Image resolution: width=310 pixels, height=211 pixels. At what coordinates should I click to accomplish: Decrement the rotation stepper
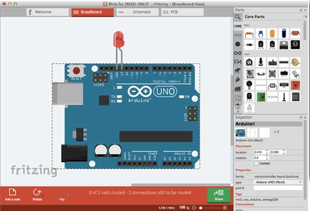tap(267, 159)
